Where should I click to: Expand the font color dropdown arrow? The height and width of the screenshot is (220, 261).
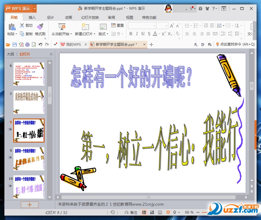click(159, 34)
